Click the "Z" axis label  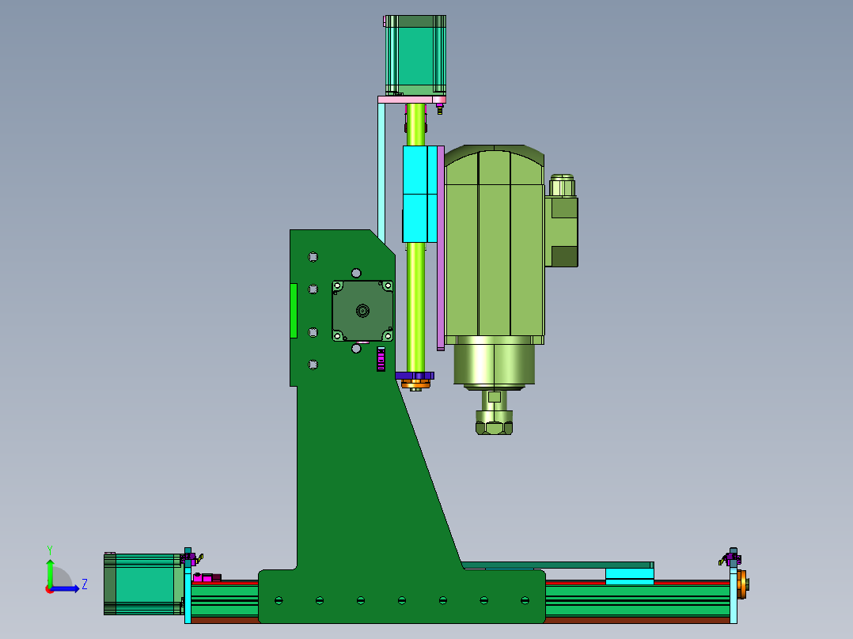tap(85, 584)
